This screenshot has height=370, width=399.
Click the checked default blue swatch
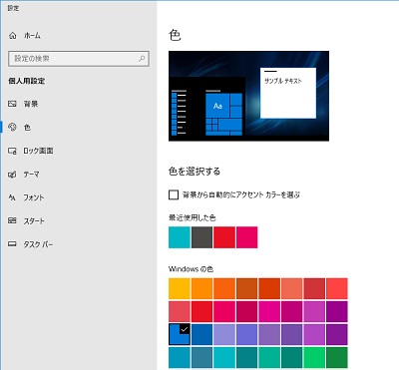coord(180,334)
